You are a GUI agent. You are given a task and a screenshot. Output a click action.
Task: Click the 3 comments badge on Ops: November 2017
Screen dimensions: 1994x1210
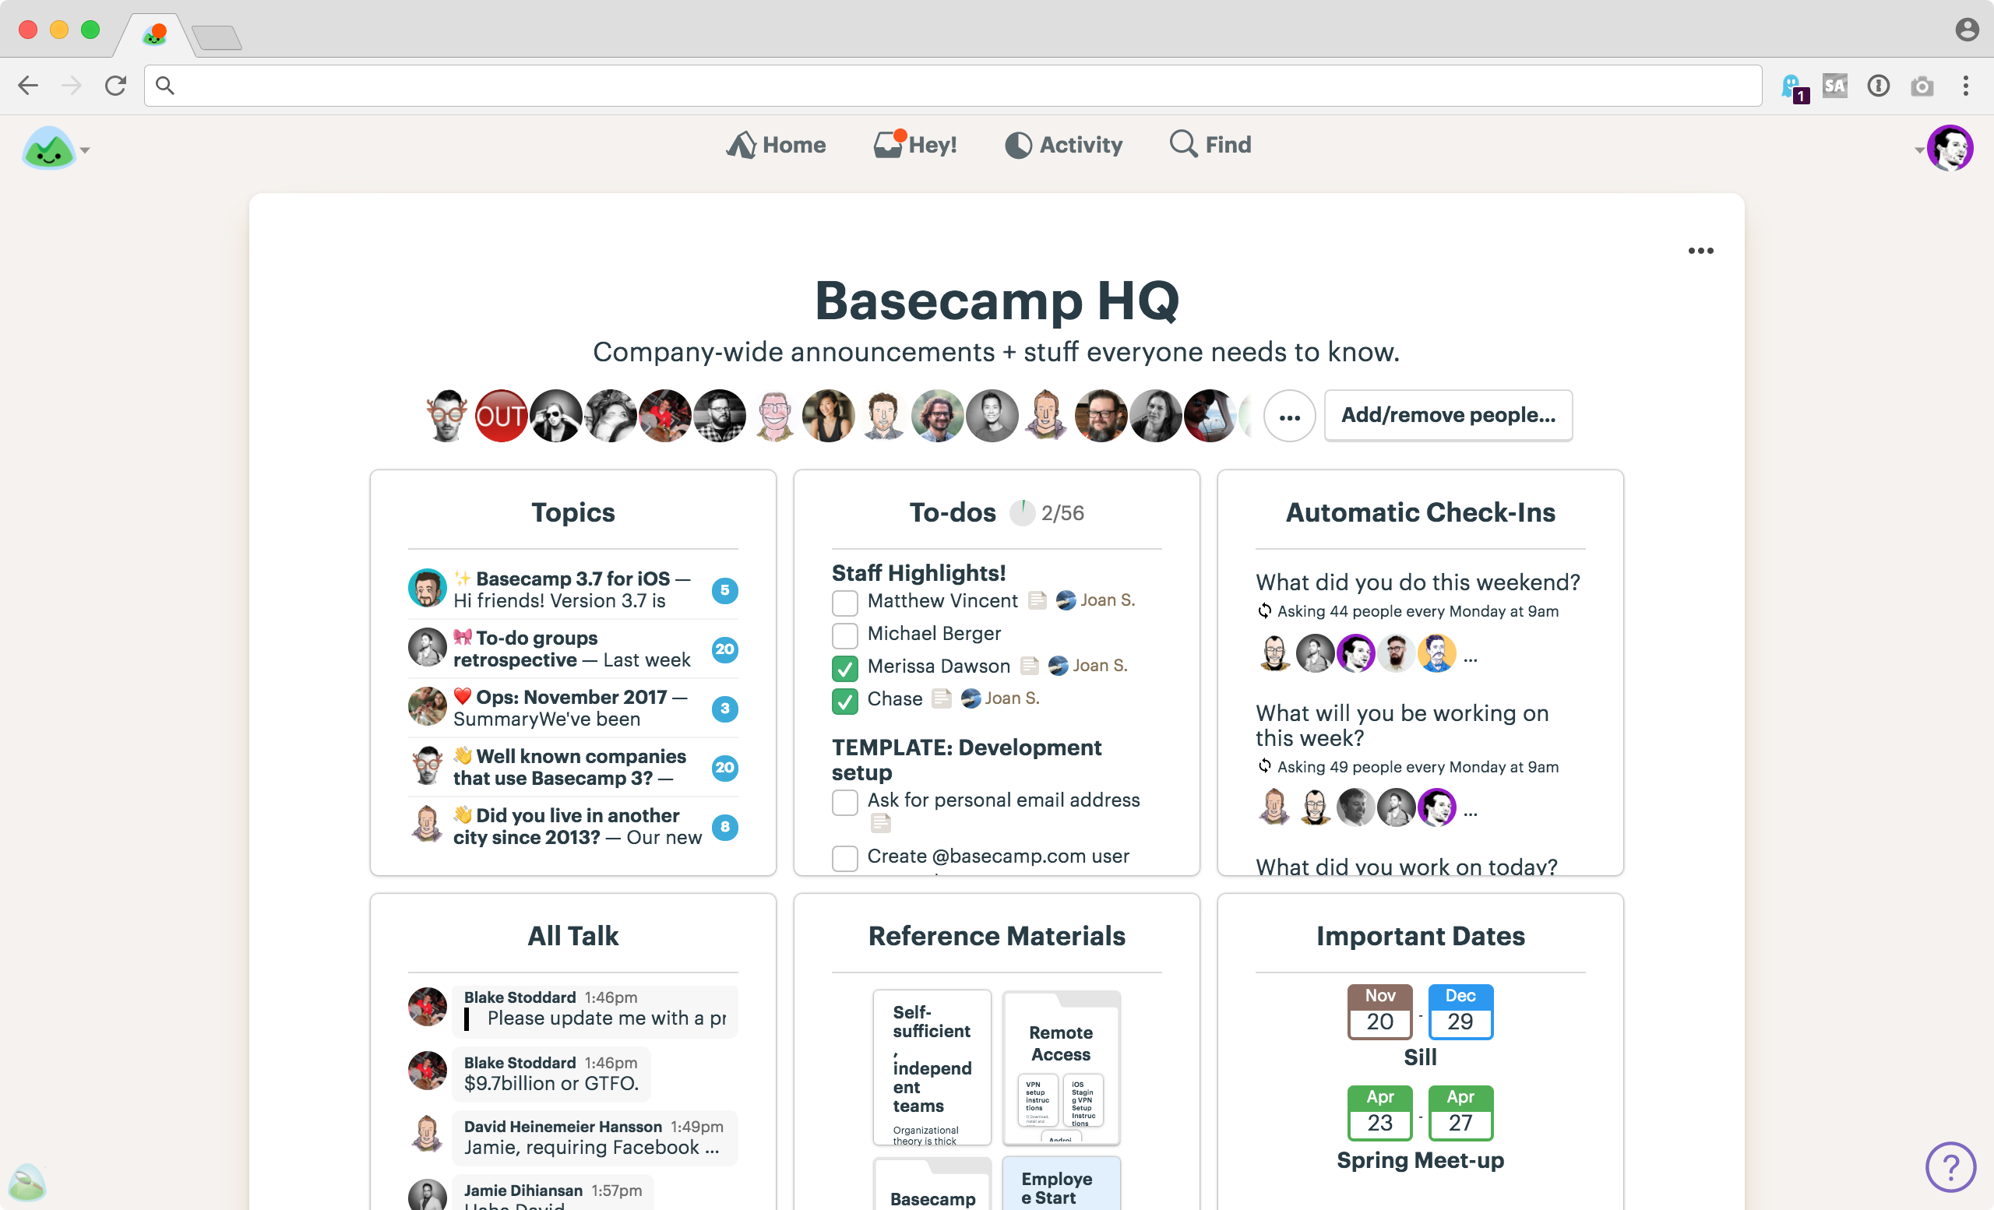tap(724, 709)
